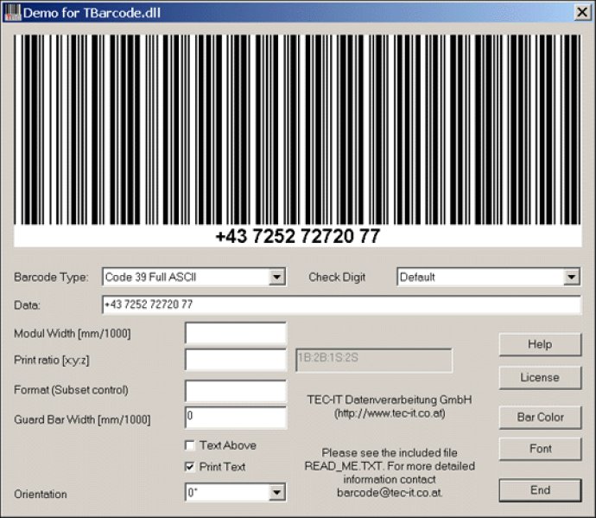Focus the Data input field
Screen dimensions: 596x518
pos(342,304)
